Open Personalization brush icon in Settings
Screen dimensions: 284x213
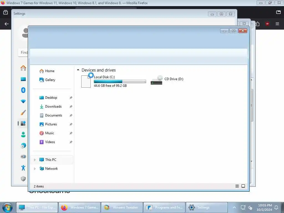click(x=23, y=112)
